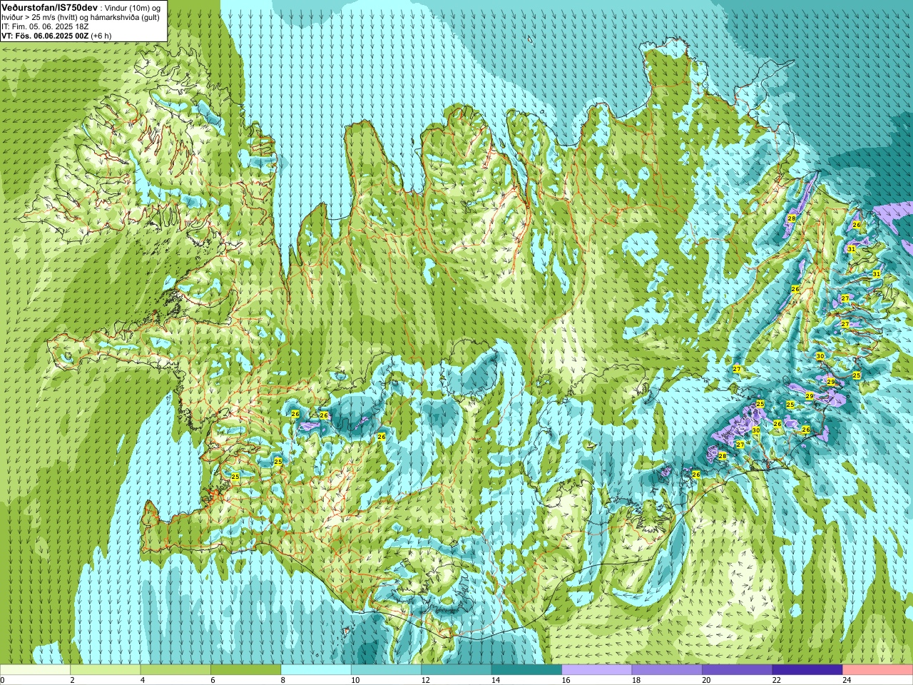The height and width of the screenshot is (685, 913).
Task: Click the legend scale label '0'
Action: 3,680
